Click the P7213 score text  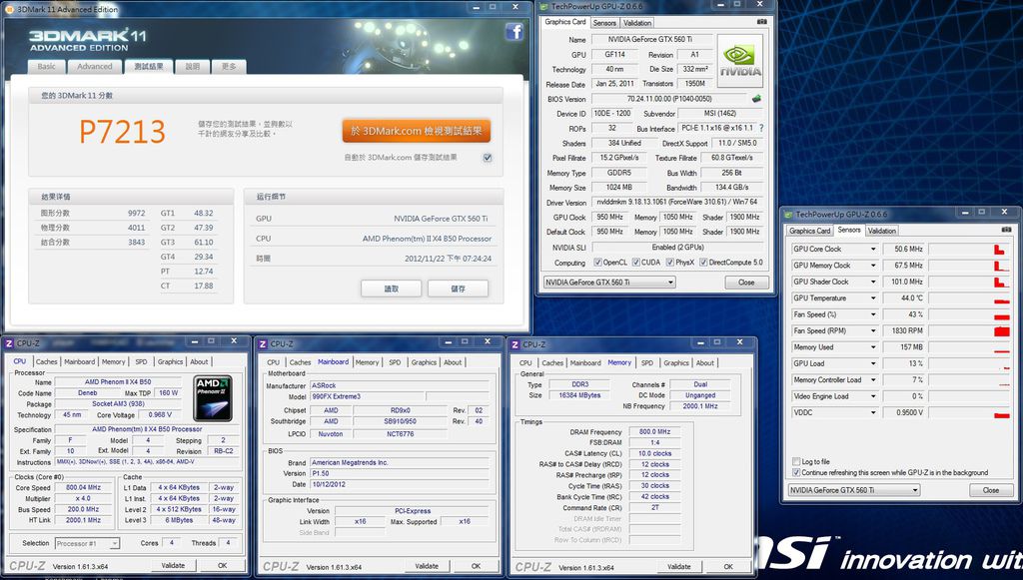(122, 132)
